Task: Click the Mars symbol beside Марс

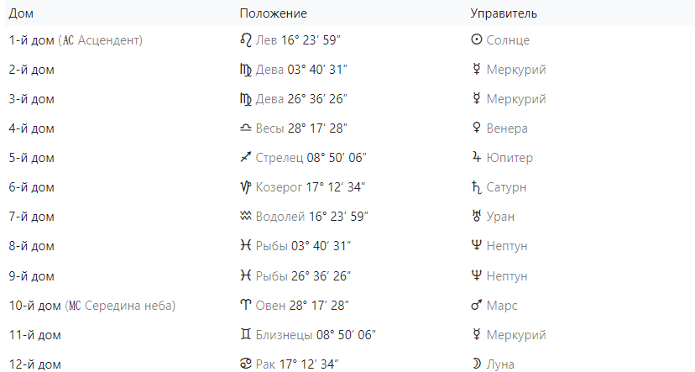Action: point(476,305)
